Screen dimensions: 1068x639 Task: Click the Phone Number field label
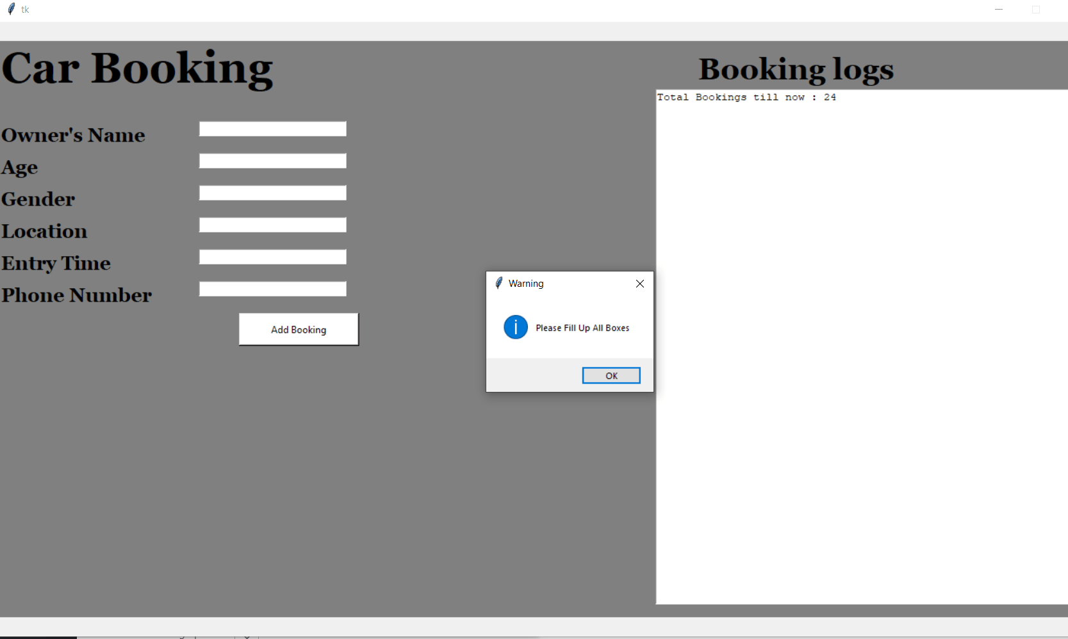pyautogui.click(x=77, y=295)
